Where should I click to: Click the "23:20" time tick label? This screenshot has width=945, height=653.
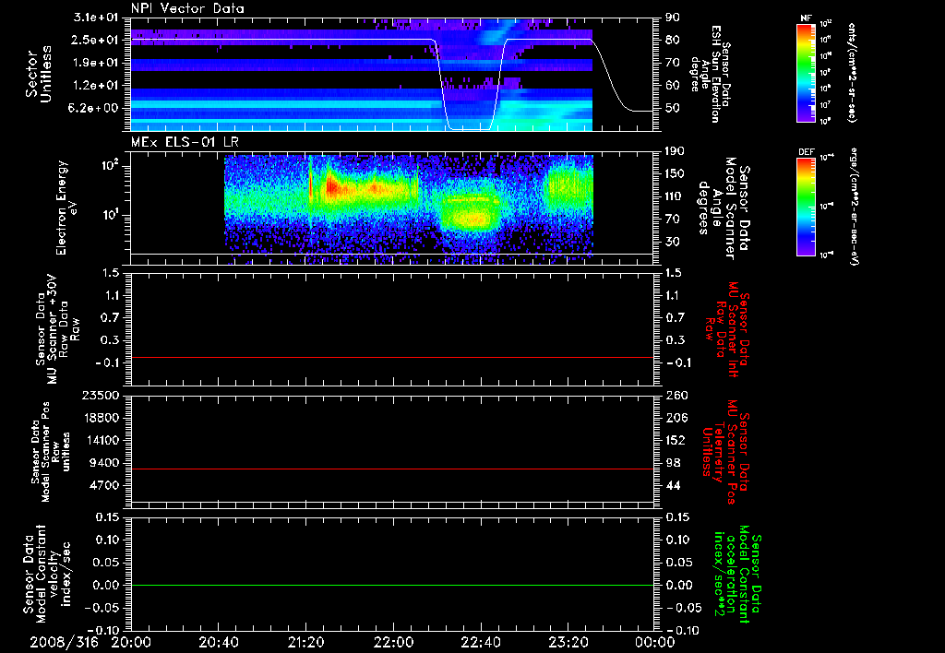tap(568, 643)
